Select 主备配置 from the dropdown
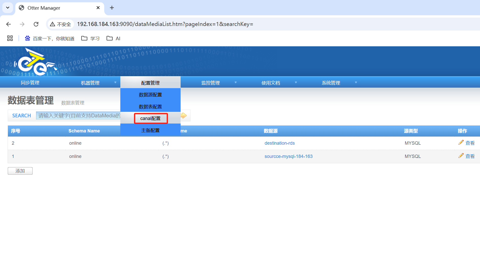480x257 pixels. 150,130
